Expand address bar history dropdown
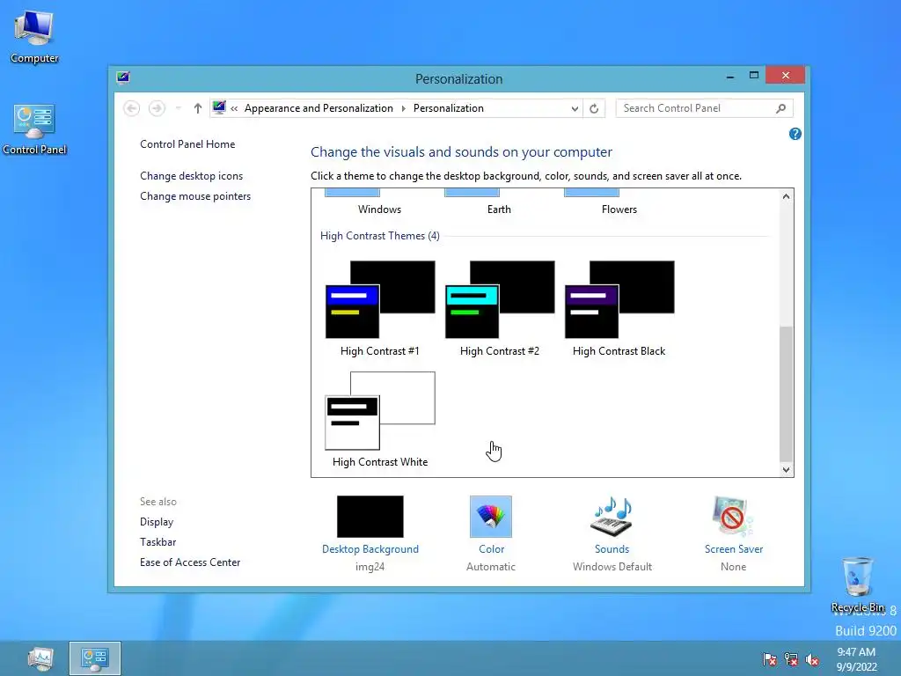901x676 pixels. point(574,108)
